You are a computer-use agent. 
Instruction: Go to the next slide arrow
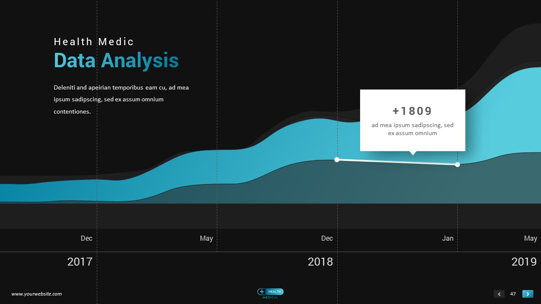pyautogui.click(x=528, y=294)
